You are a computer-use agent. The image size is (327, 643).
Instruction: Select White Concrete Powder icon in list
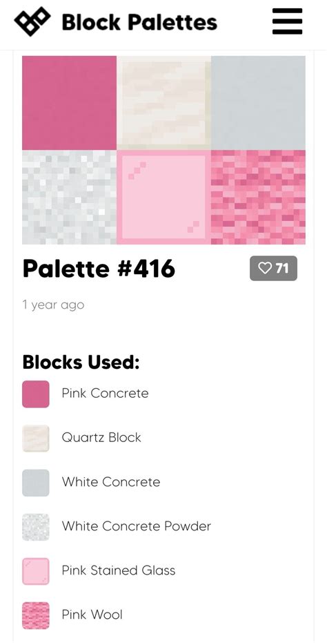(x=36, y=527)
